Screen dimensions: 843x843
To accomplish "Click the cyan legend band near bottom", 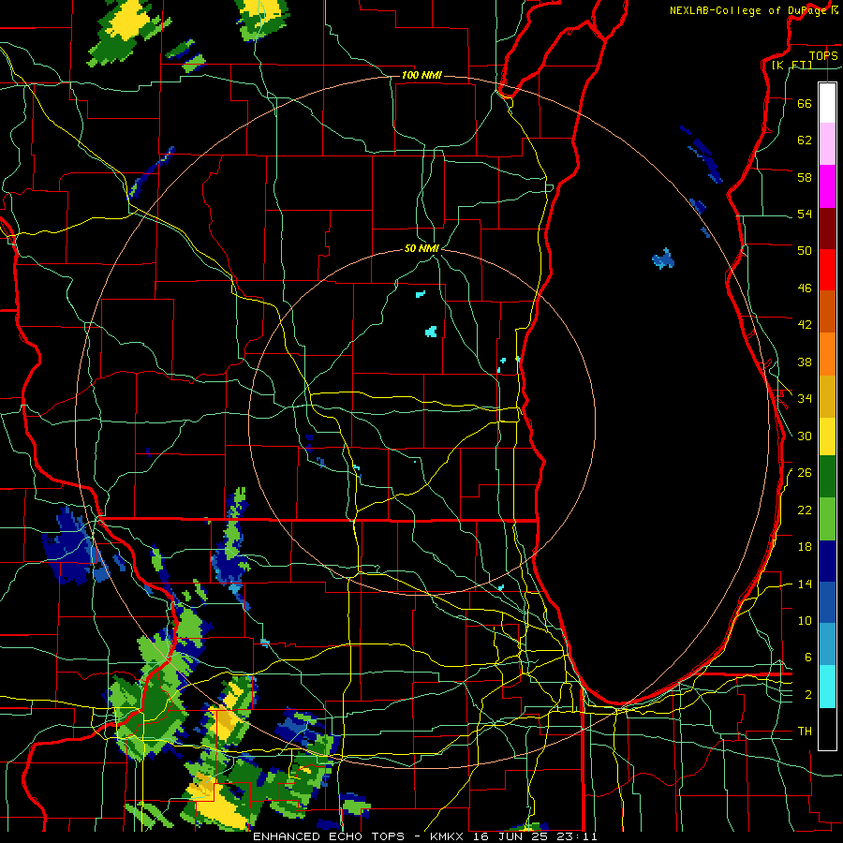I will coord(827,687).
